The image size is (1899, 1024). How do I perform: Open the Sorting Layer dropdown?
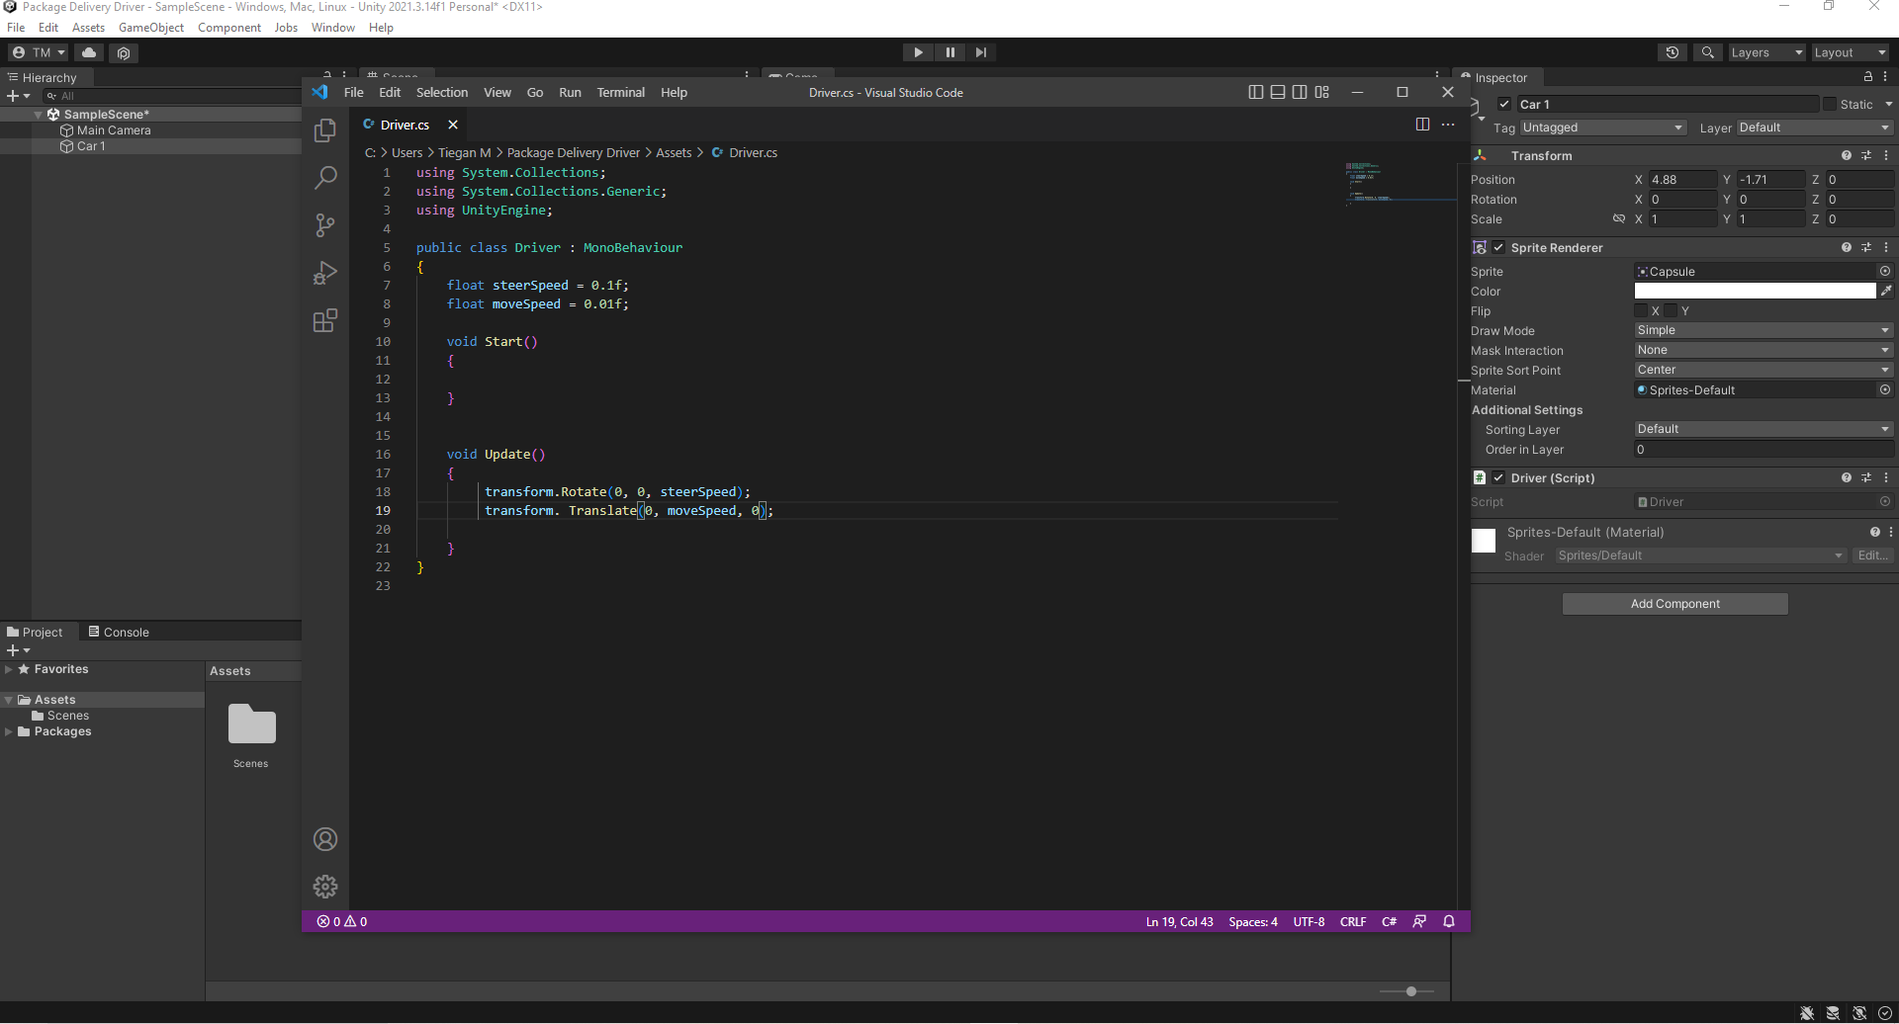tap(1763, 429)
